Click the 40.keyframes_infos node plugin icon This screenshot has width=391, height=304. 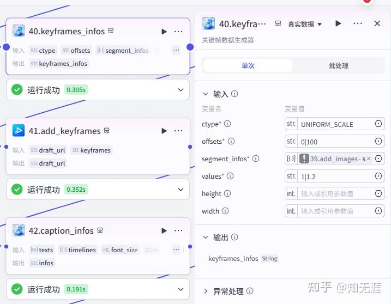(x=19, y=31)
